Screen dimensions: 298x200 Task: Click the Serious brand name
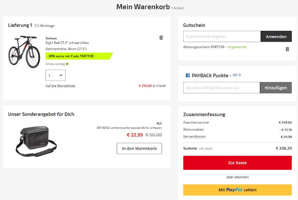[x=51, y=38]
